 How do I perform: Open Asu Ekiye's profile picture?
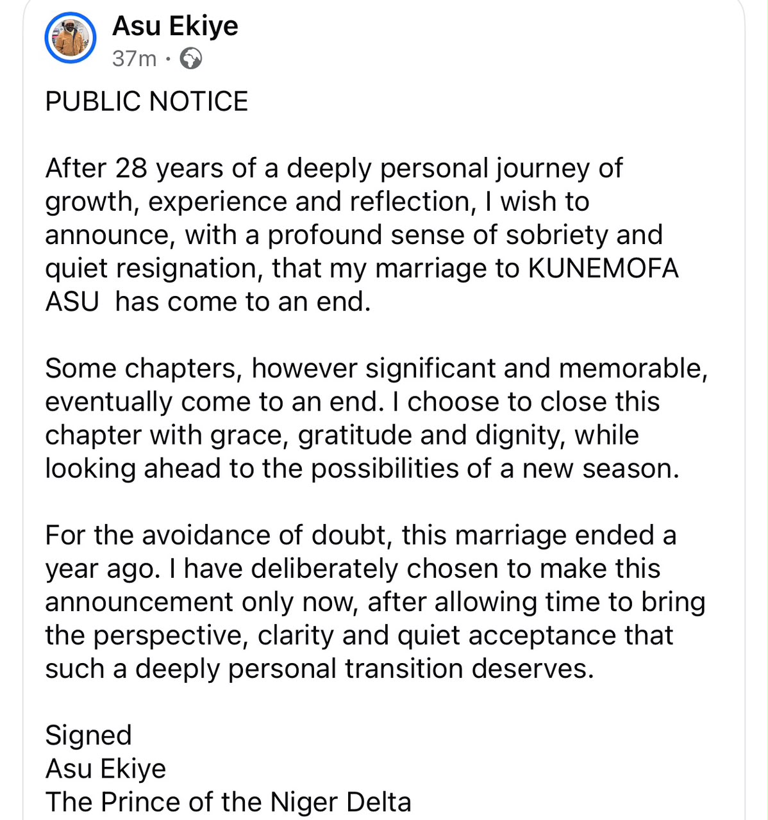71,38
